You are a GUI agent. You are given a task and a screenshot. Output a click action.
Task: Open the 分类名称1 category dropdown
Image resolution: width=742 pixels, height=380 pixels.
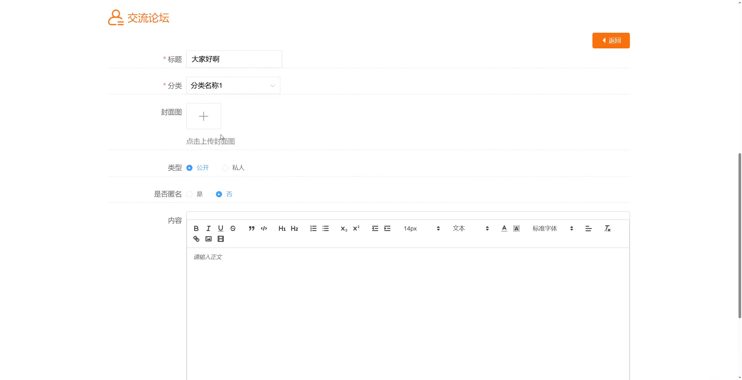233,85
